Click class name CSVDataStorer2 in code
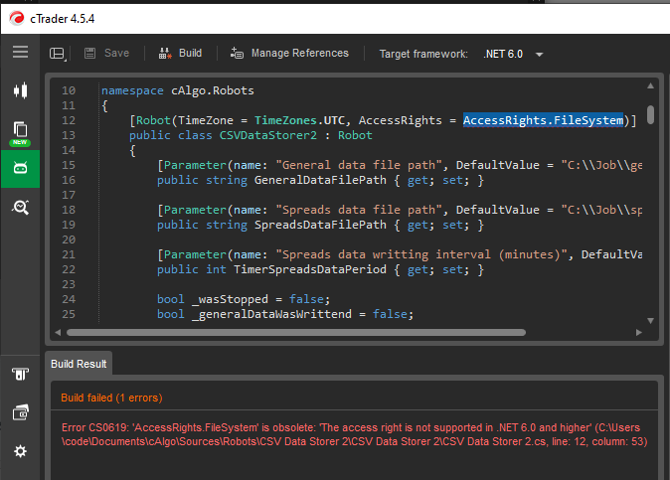Viewport: 670px width, 480px height. (268, 135)
